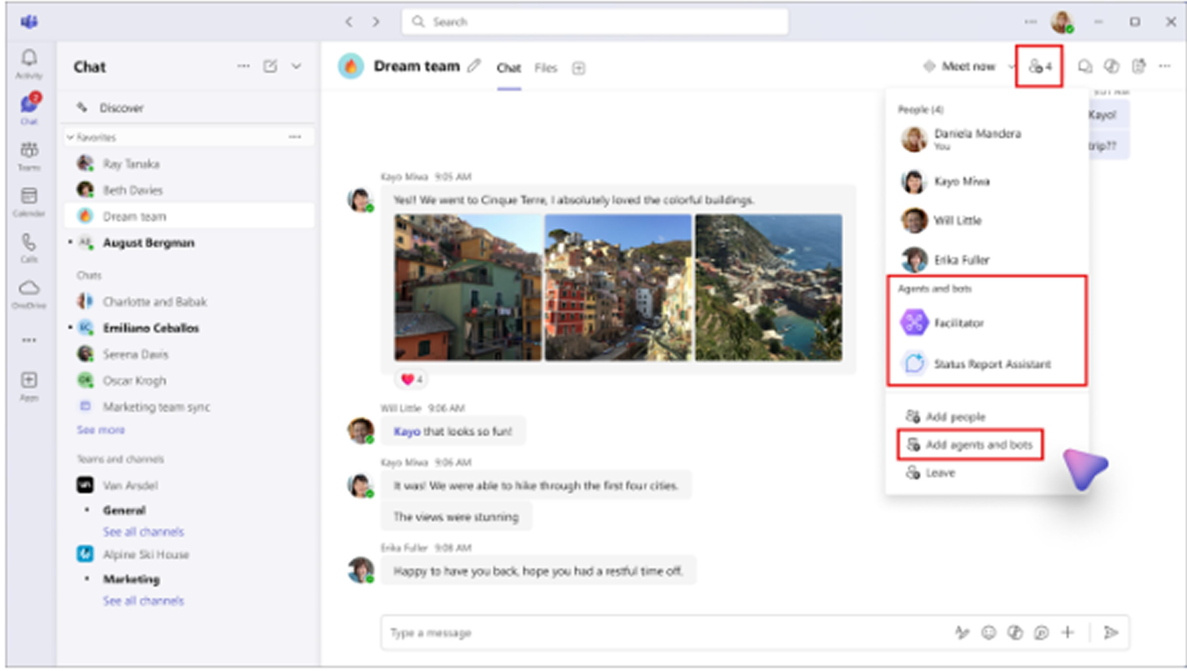Click the heart reaction with count 4
The image size is (1187, 671).
411,379
